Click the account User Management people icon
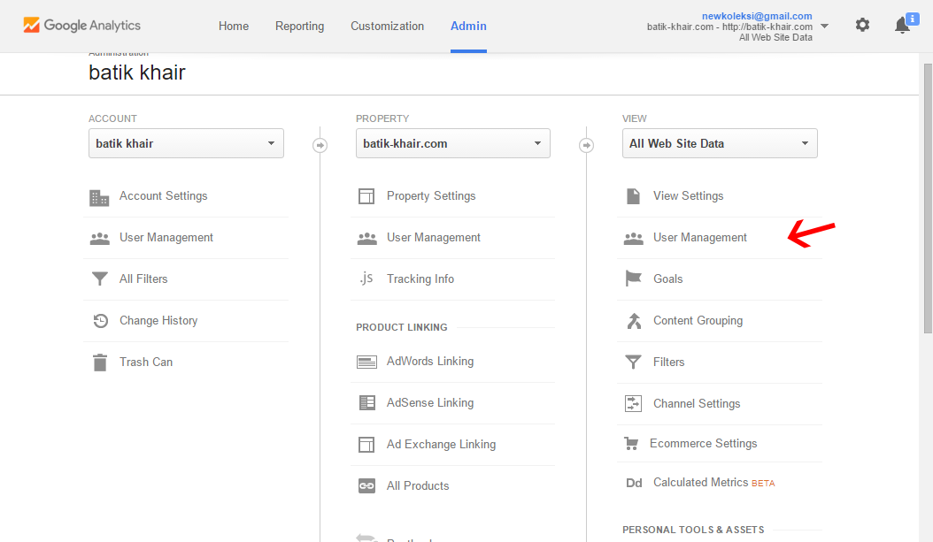 click(99, 239)
